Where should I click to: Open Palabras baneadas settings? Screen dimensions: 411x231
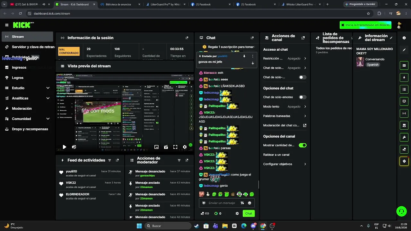[285, 116]
